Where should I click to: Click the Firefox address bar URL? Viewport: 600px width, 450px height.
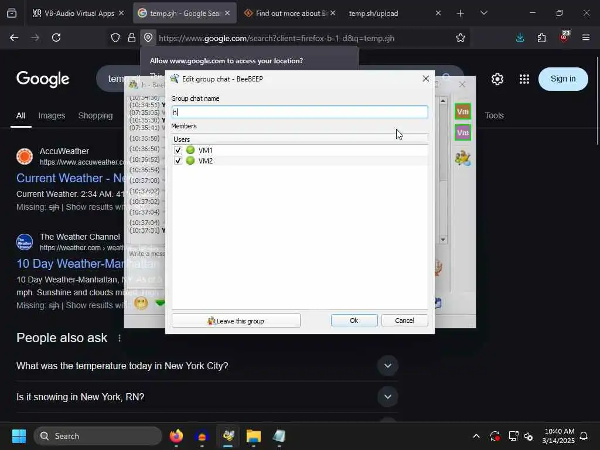[x=277, y=38]
